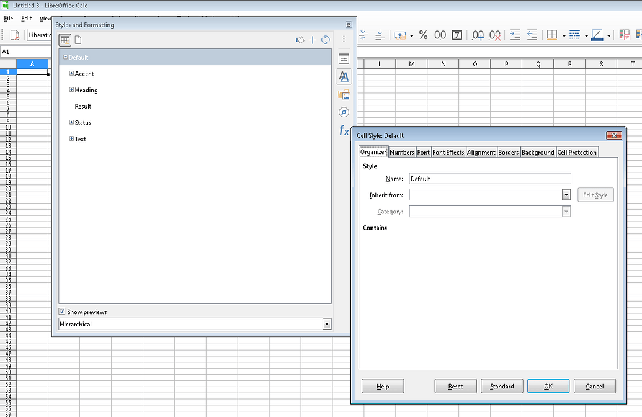Click the Standard button in the dialog
This screenshot has width=642, height=417.
[502, 385]
